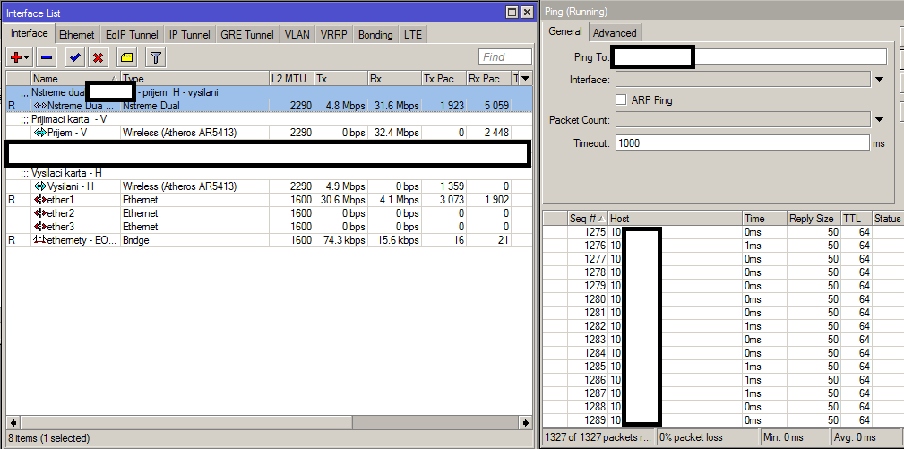Switch to the VLAN tab

[297, 35]
